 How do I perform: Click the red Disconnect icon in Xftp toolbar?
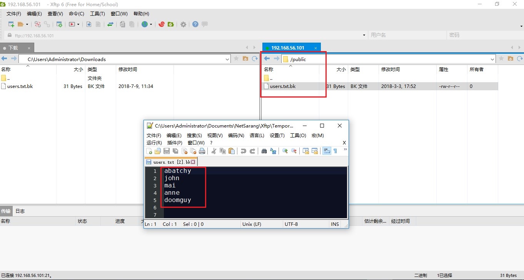coord(37,24)
